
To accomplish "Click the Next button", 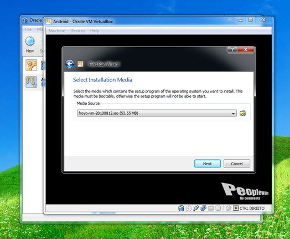I will coord(208,164).
